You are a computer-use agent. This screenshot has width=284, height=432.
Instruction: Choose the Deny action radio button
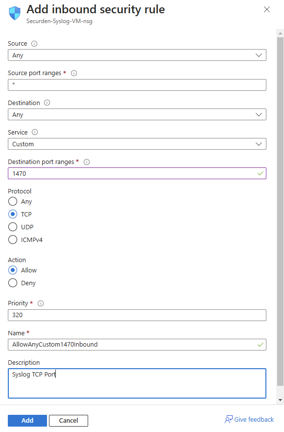tap(13, 283)
